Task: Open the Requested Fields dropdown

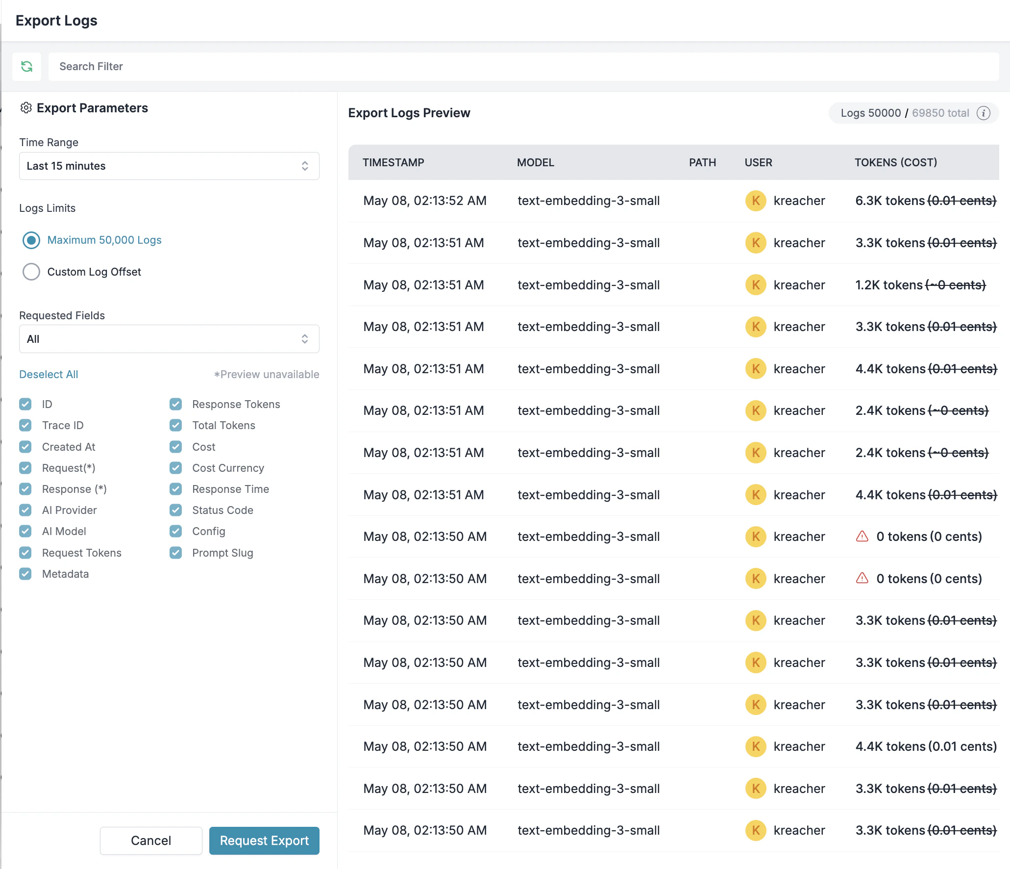Action: coord(169,339)
